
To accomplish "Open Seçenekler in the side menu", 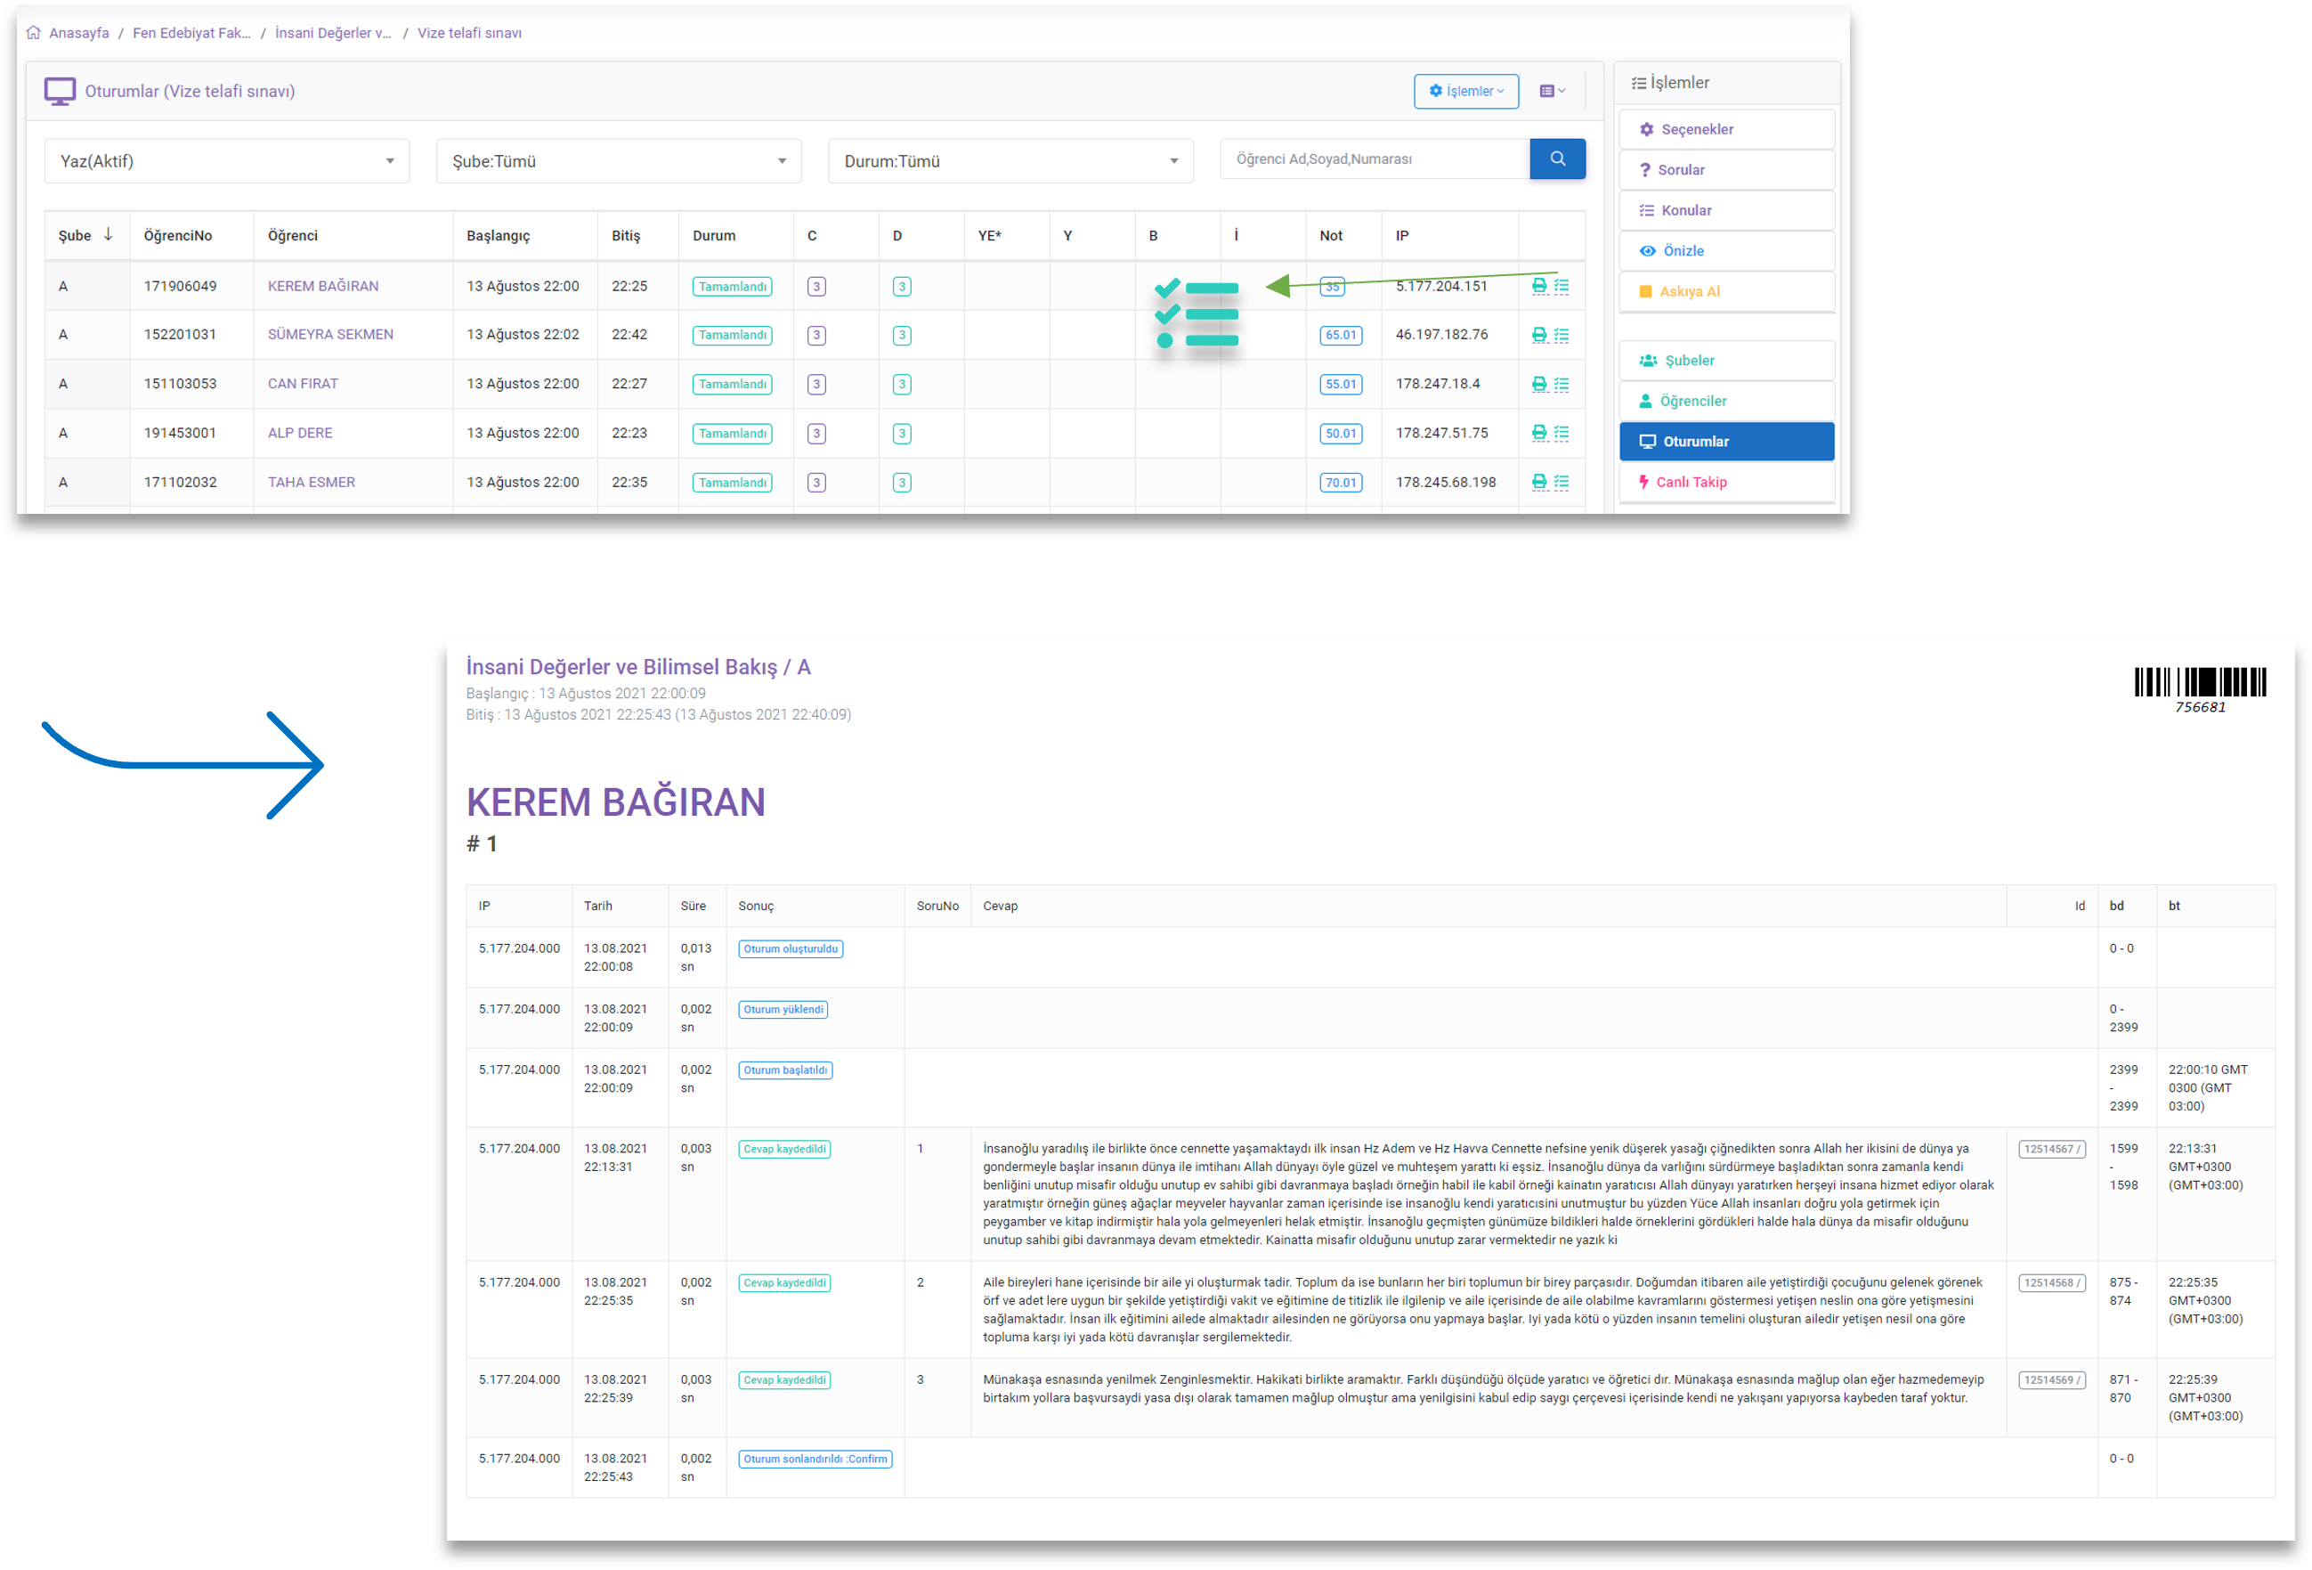I will click(x=1726, y=129).
